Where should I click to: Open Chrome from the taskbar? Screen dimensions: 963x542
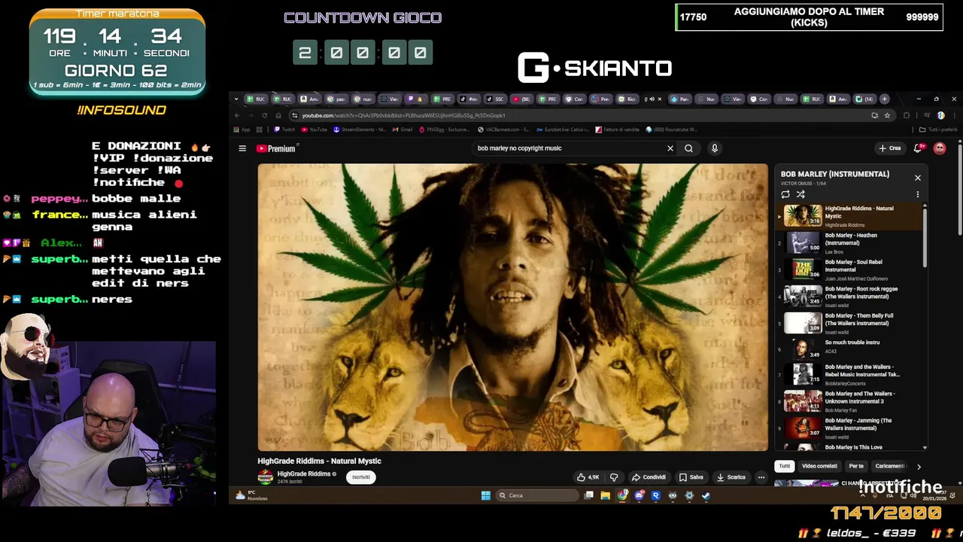[x=622, y=495]
